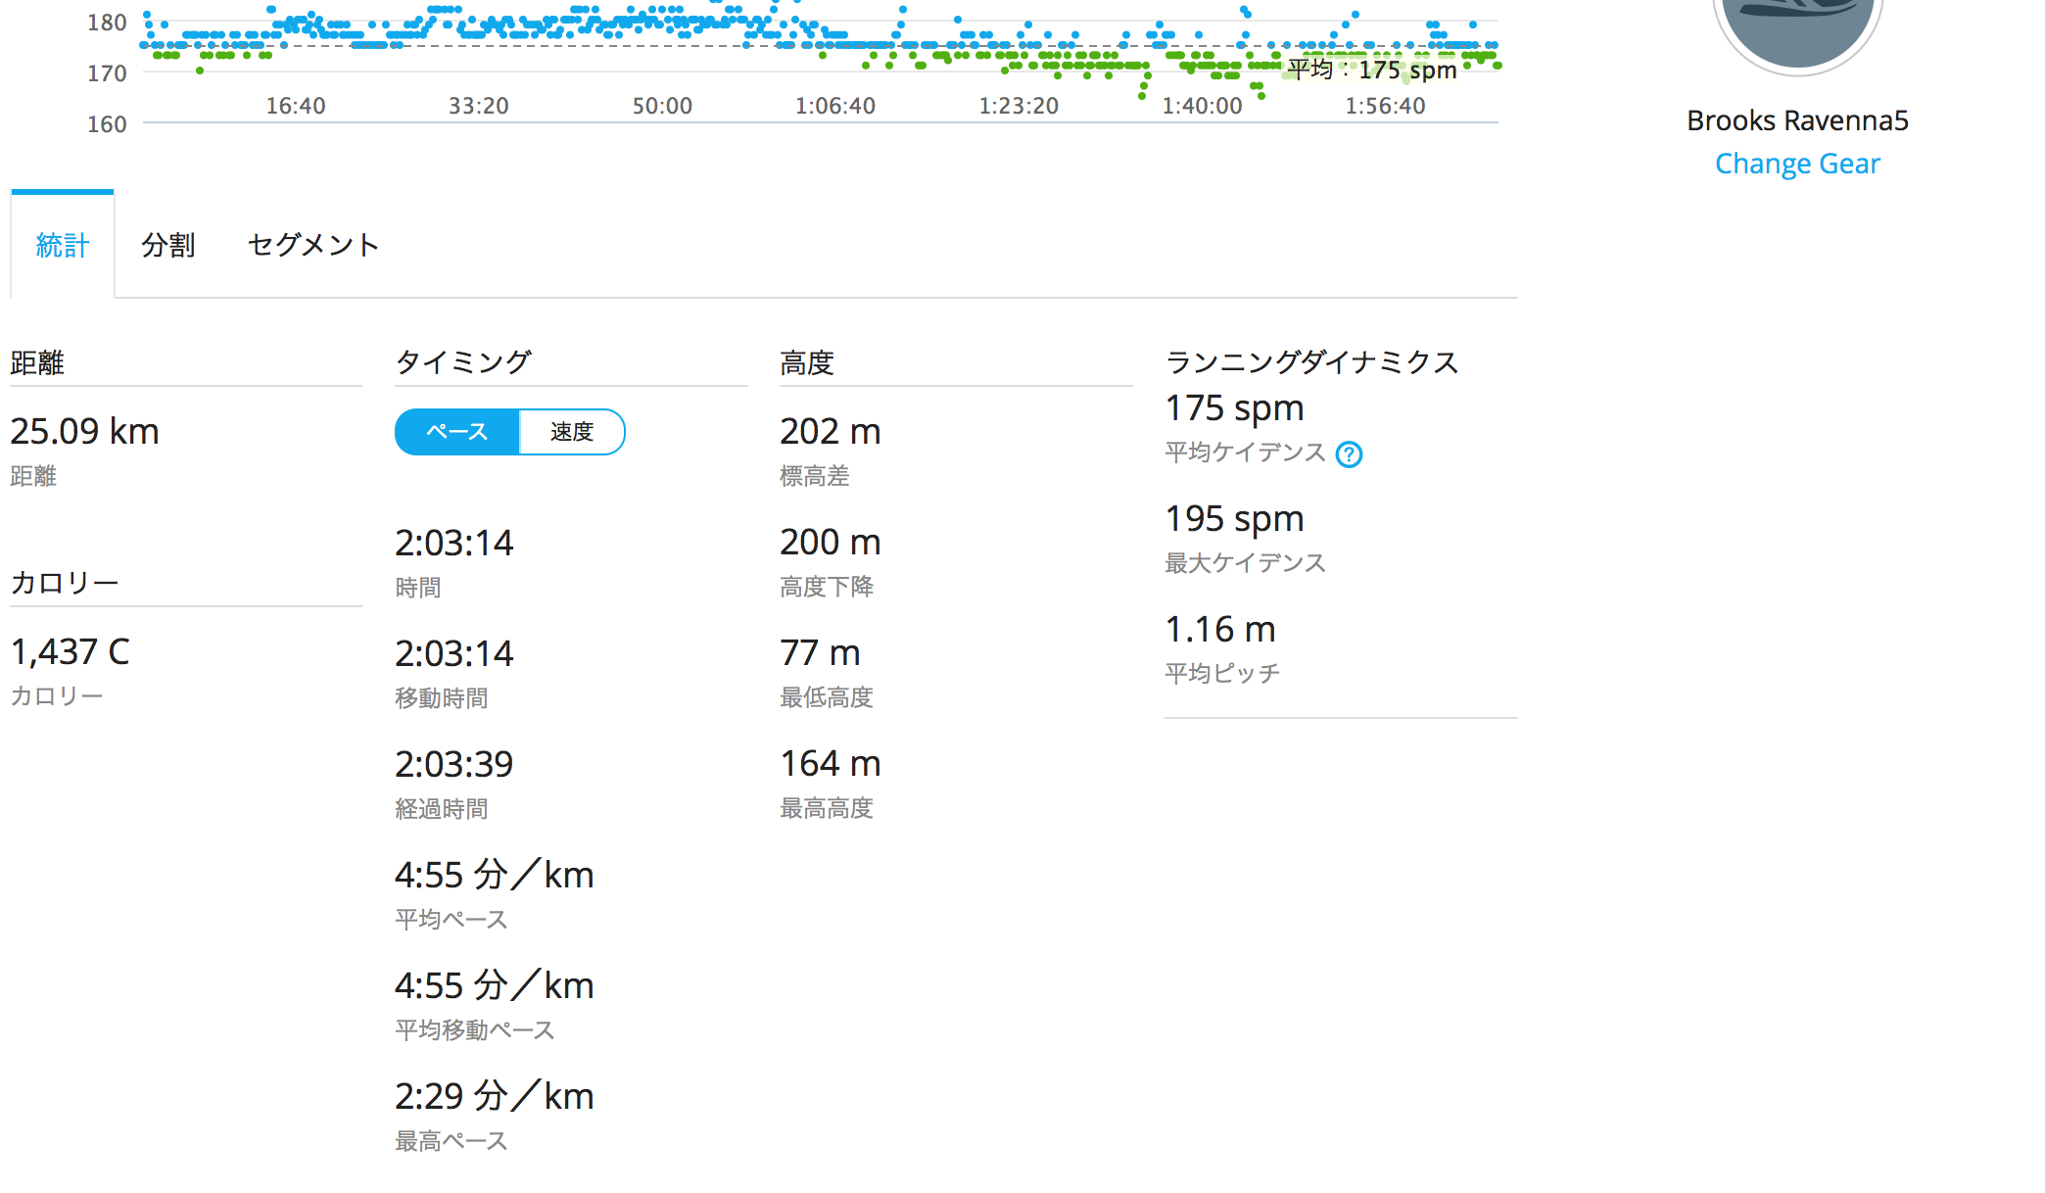Viewport: 2045px width, 1193px height.
Task: Click the 195 spm max cadence value
Action: (1234, 518)
